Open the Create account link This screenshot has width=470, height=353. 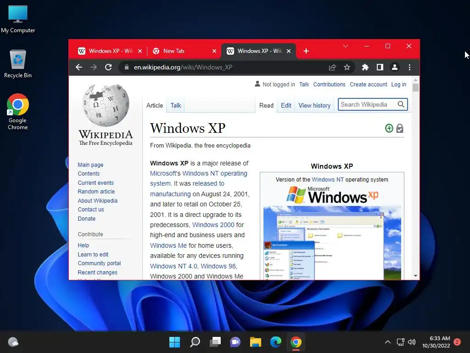[x=369, y=85]
